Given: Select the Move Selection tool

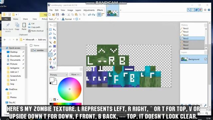Looking at the screenshot, I should pos(55,34).
